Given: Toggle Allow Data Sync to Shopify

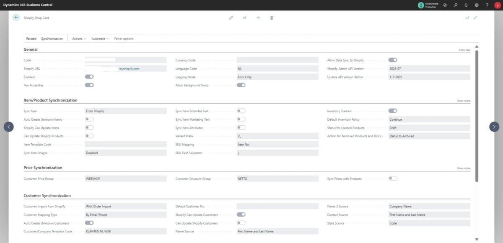Looking at the screenshot, I should tap(393, 60).
